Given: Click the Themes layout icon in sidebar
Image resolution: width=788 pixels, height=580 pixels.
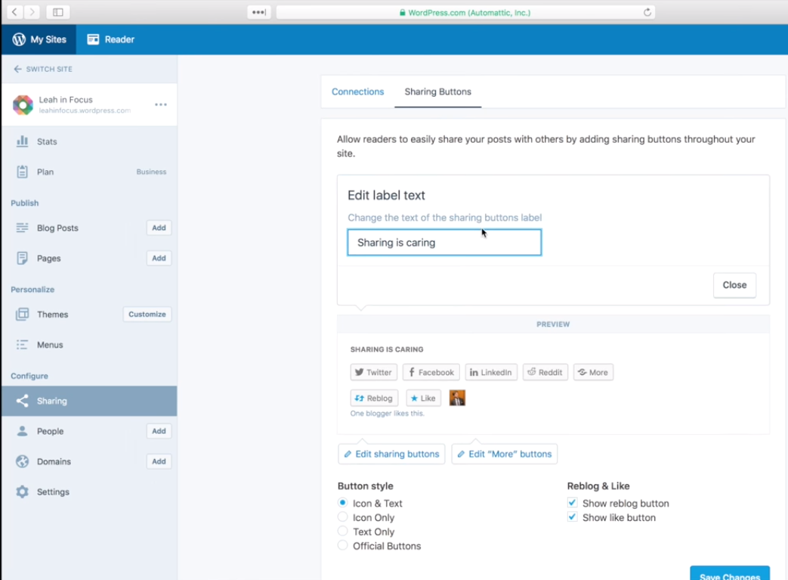Looking at the screenshot, I should pyautogui.click(x=22, y=315).
